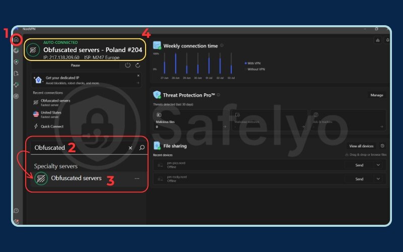Screen dimensions: 403x252
Task: Dismiss the dedicated IP banner
Action: 138,76
